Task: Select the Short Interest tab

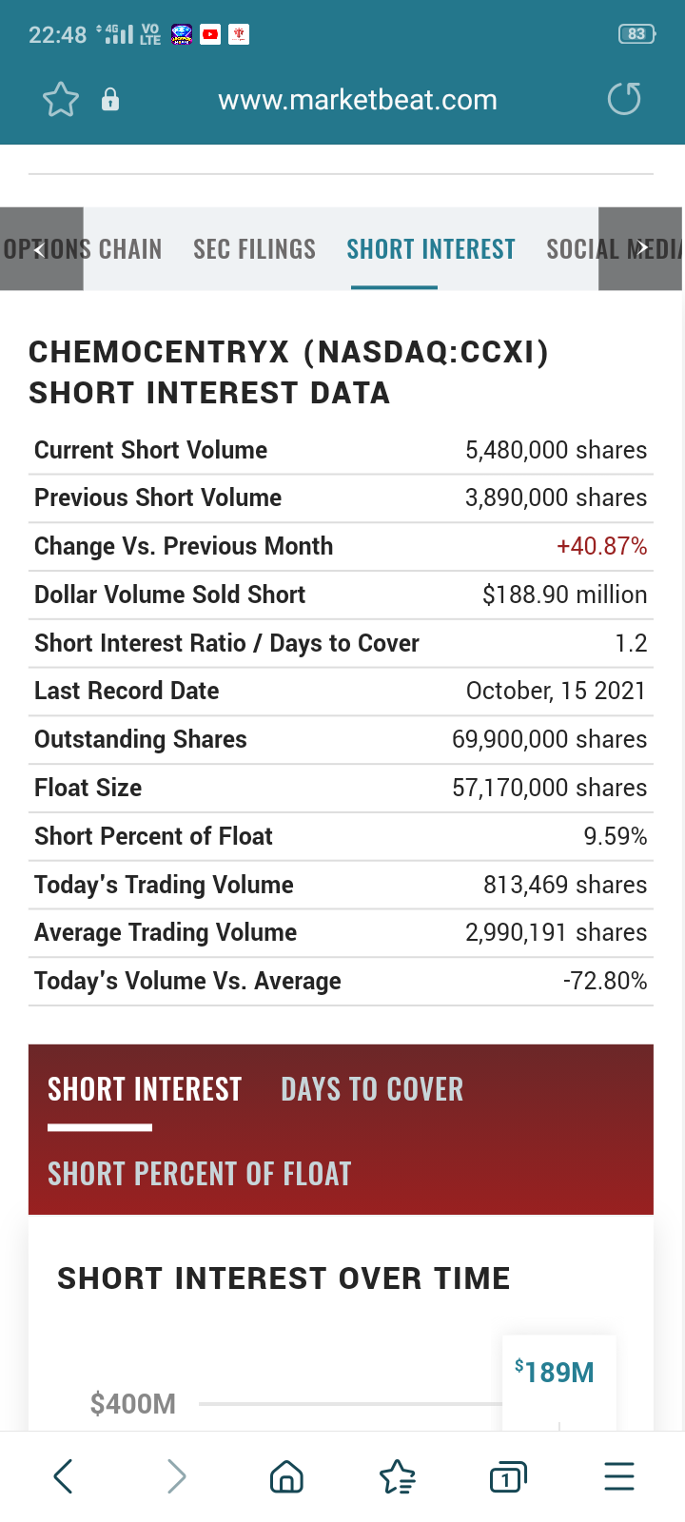Action: click(431, 249)
